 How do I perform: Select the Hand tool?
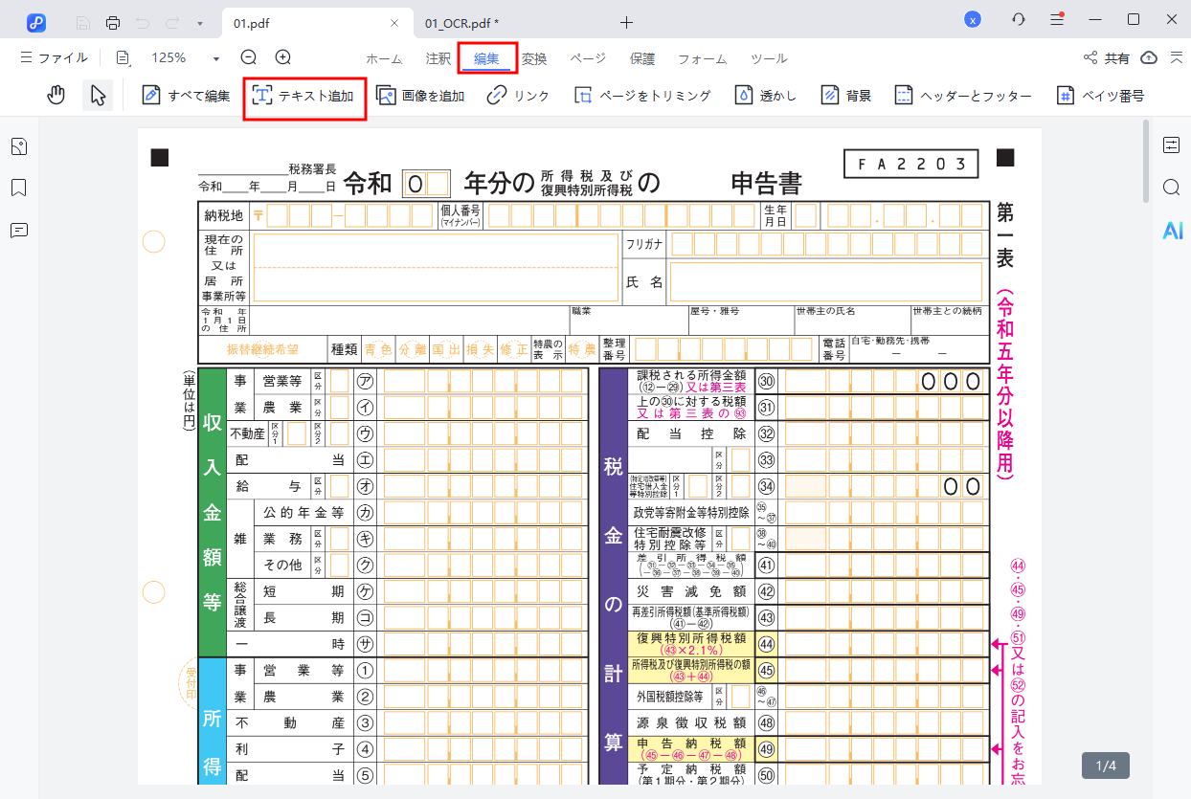(56, 95)
